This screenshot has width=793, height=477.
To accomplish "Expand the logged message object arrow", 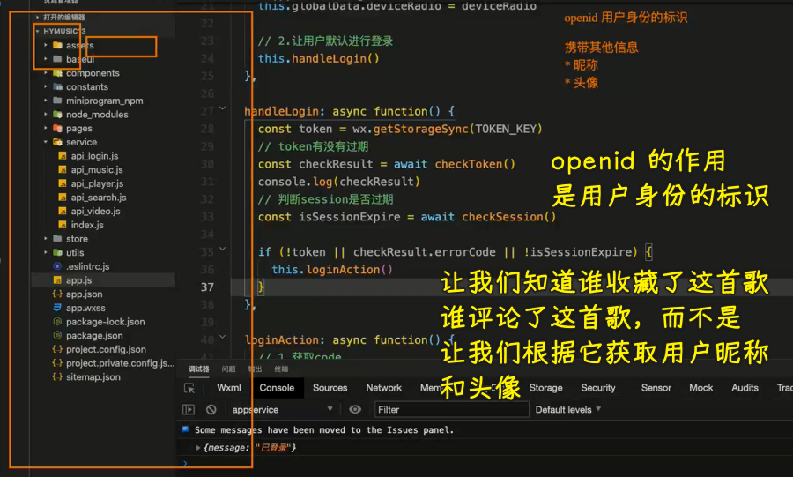I will point(197,448).
